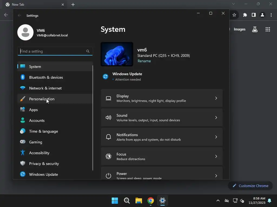Click the vm6 desktop wallpaper thumbnail
This screenshot has height=207, width=277.
(x=117, y=54)
